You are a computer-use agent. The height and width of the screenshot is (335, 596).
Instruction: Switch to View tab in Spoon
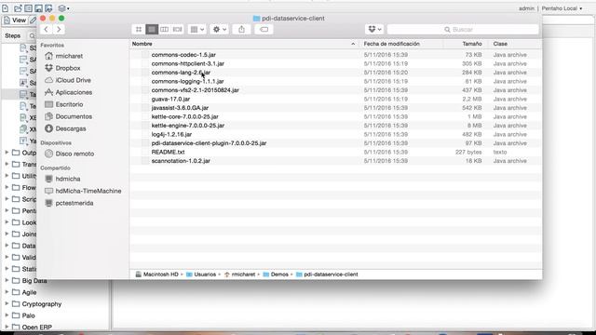[x=15, y=20]
